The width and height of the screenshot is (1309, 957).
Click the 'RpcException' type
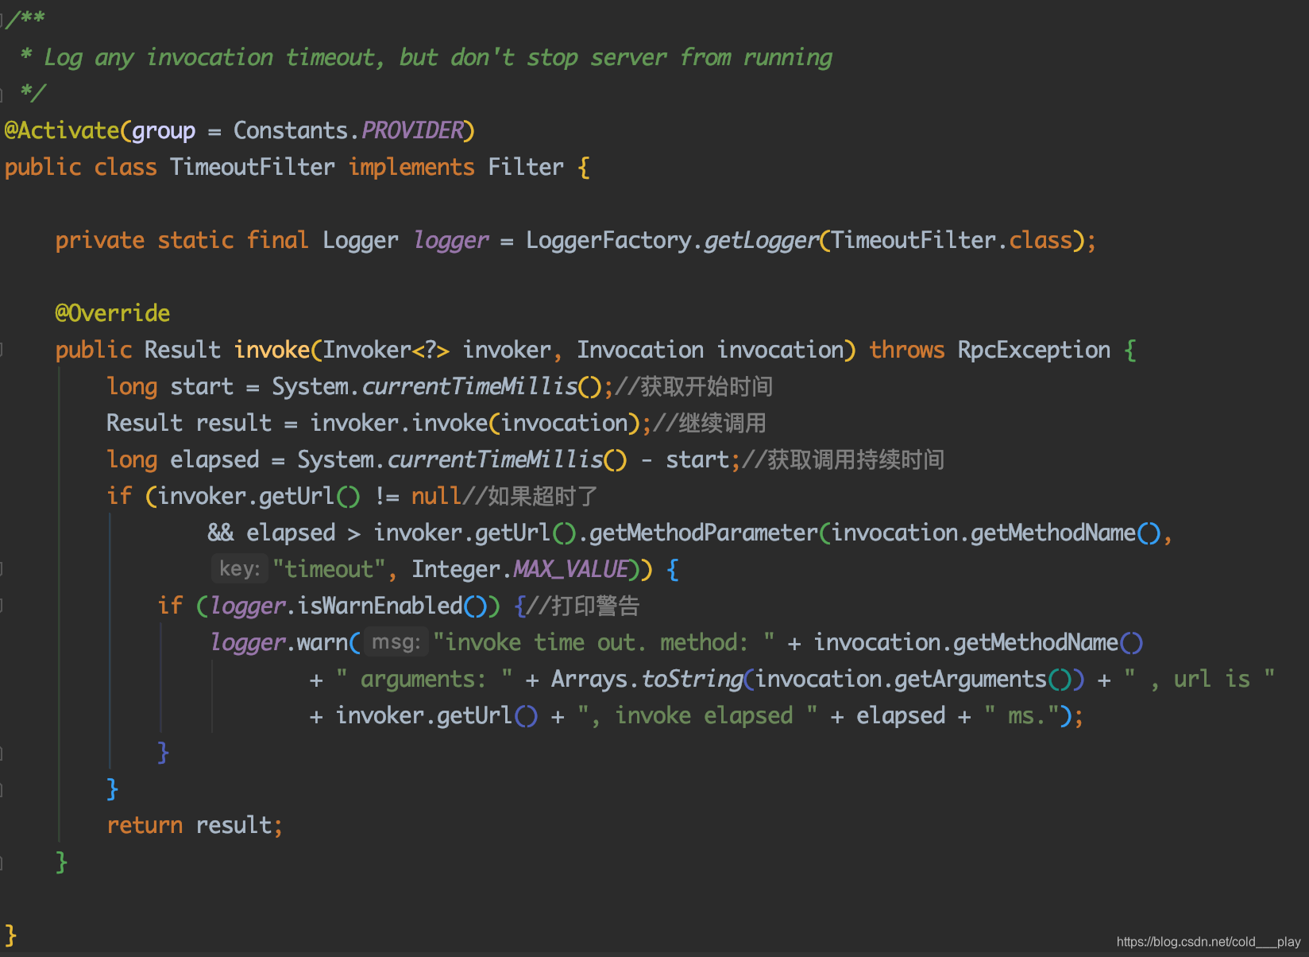tap(1034, 350)
